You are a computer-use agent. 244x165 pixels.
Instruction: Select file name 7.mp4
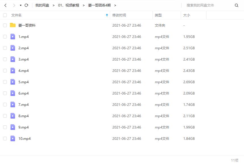tap(24, 105)
